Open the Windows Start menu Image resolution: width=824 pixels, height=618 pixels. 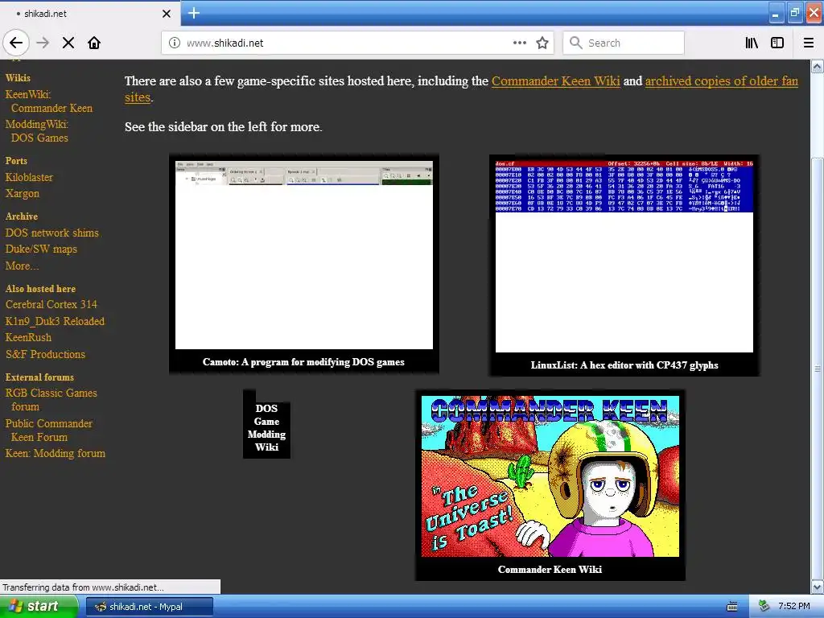click(39, 607)
